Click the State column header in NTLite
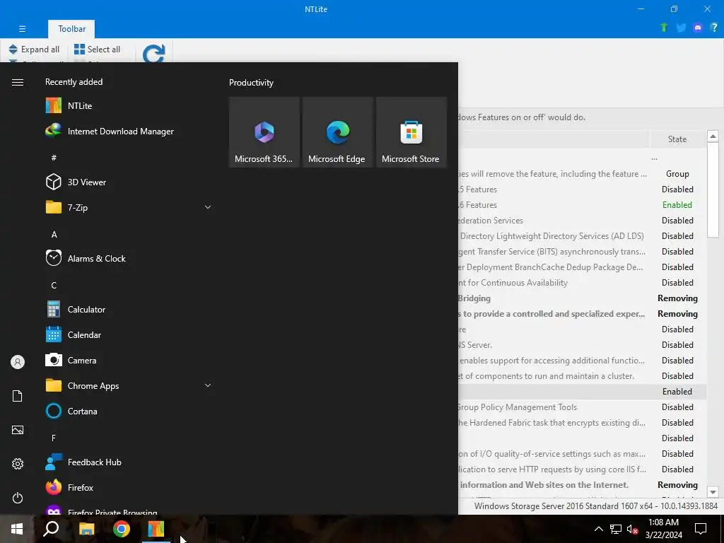 (x=677, y=139)
